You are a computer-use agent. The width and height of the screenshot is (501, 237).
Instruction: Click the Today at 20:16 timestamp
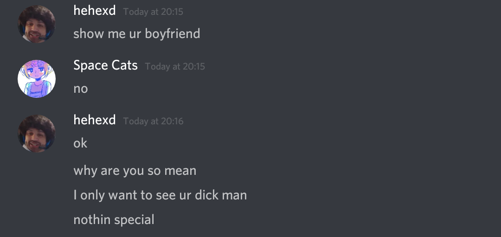[x=153, y=122]
